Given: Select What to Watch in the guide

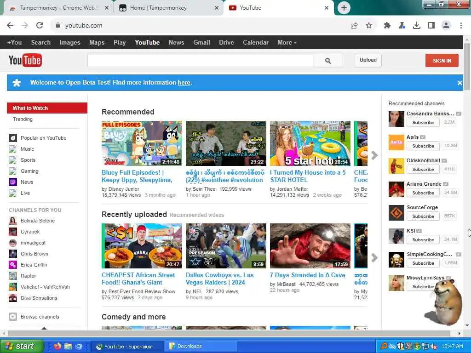Looking at the screenshot, I should 47,108.
